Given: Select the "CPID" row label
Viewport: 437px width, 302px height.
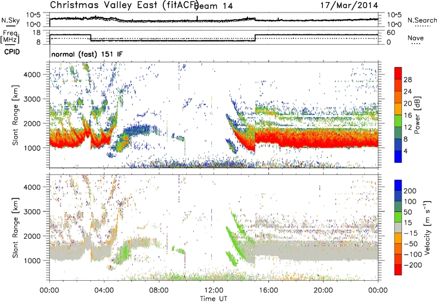Looking at the screenshot, I should point(12,52).
